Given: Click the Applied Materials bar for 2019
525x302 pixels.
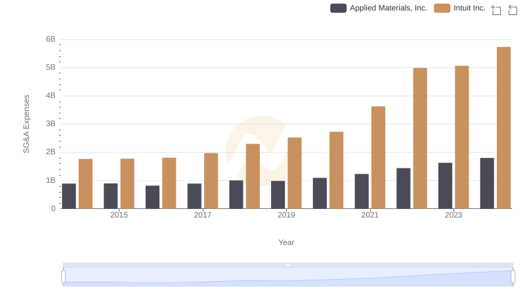Looking at the screenshot, I should pyautogui.click(x=278, y=195).
